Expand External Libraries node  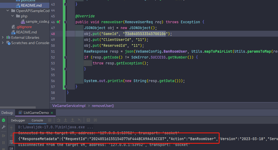click(x=3, y=37)
